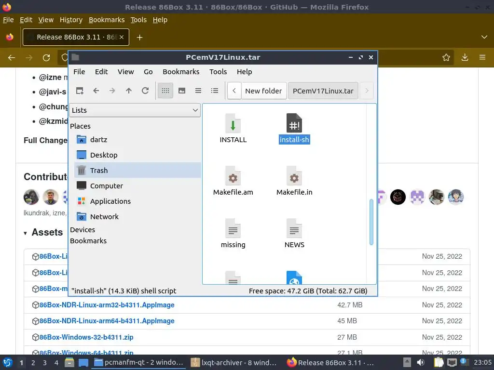Open File menu in PCManFM window
494x370 pixels.
[x=79, y=72]
